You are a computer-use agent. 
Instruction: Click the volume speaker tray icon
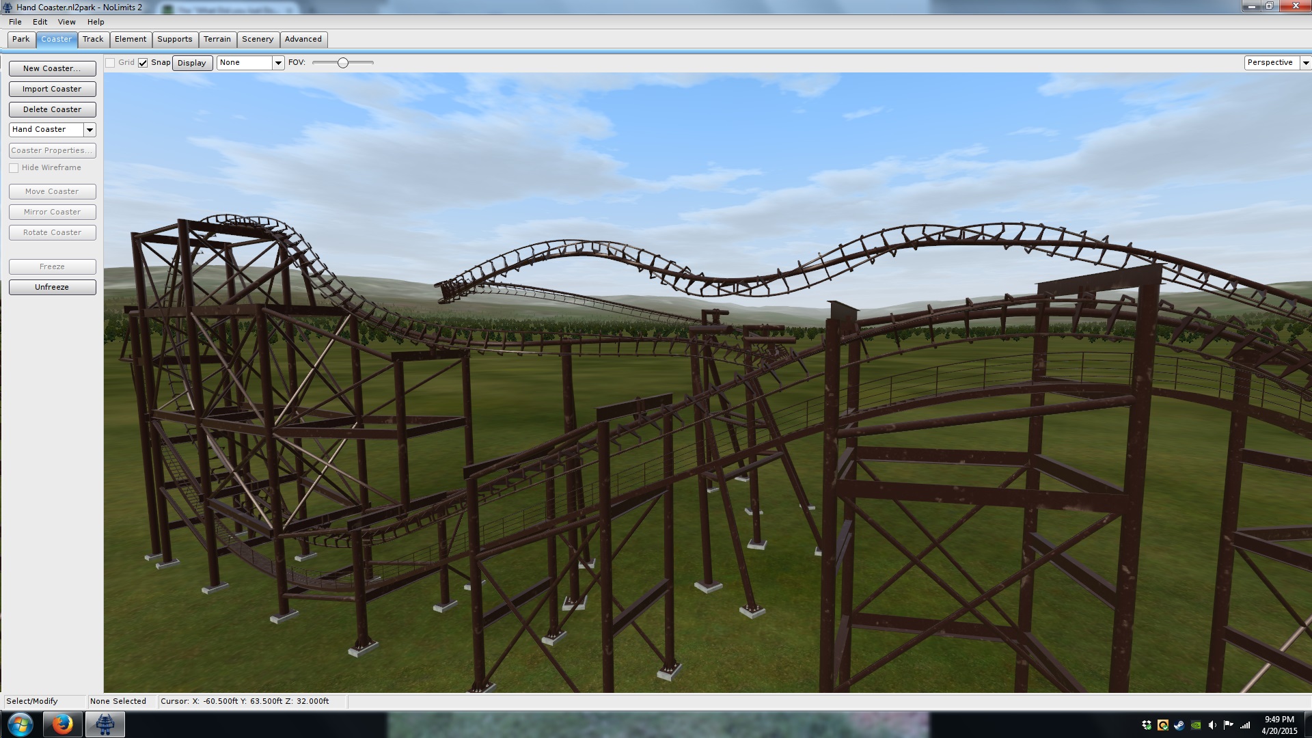pyautogui.click(x=1212, y=725)
